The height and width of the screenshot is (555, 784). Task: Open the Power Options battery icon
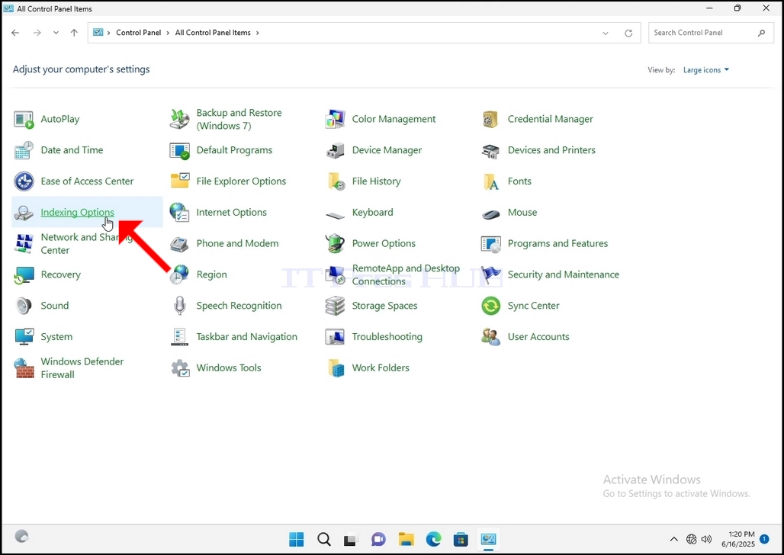click(335, 243)
